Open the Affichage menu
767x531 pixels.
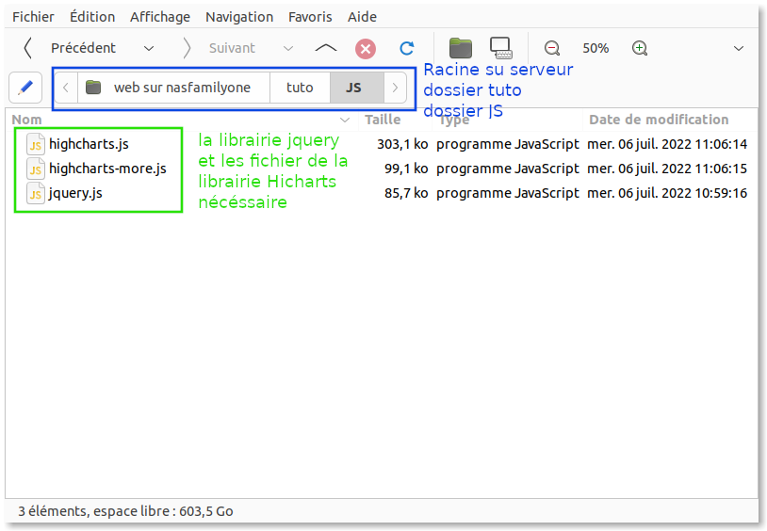tap(160, 17)
